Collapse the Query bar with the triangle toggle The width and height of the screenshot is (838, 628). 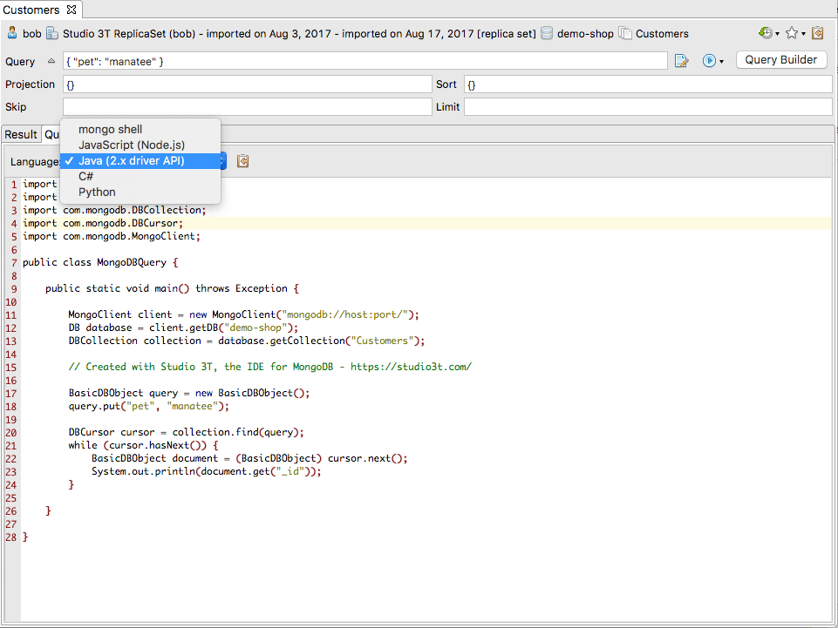(51, 61)
